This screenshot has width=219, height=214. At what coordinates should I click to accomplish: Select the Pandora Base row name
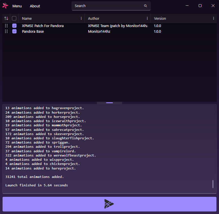(33, 32)
